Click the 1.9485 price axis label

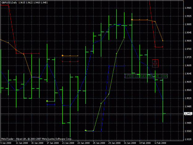click(x=188, y=107)
